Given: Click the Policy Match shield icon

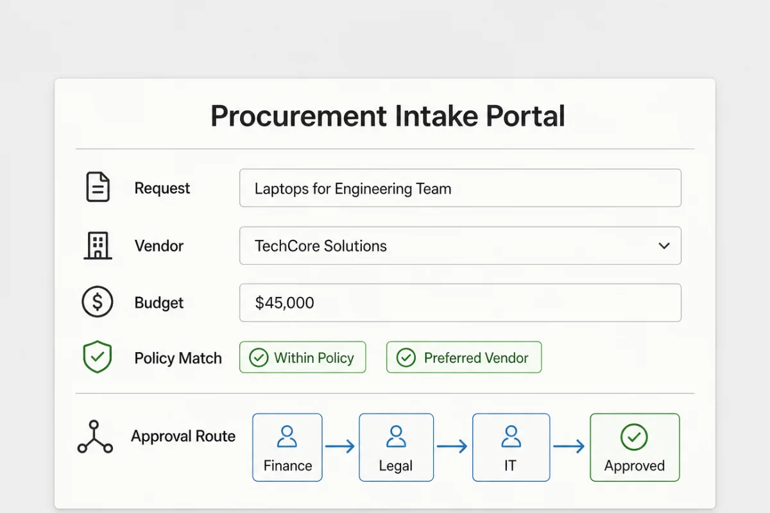Looking at the screenshot, I should point(98,358).
